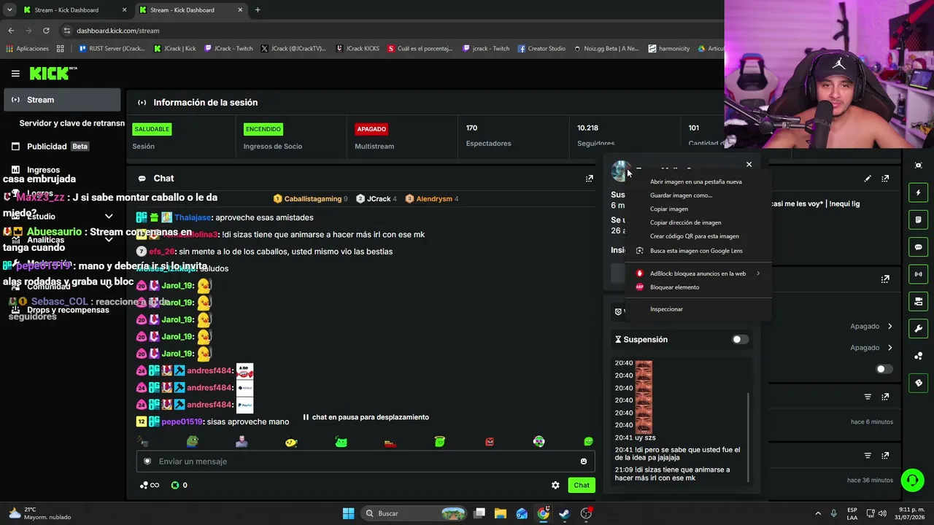
Task: Close the user info card
Action: point(749,165)
